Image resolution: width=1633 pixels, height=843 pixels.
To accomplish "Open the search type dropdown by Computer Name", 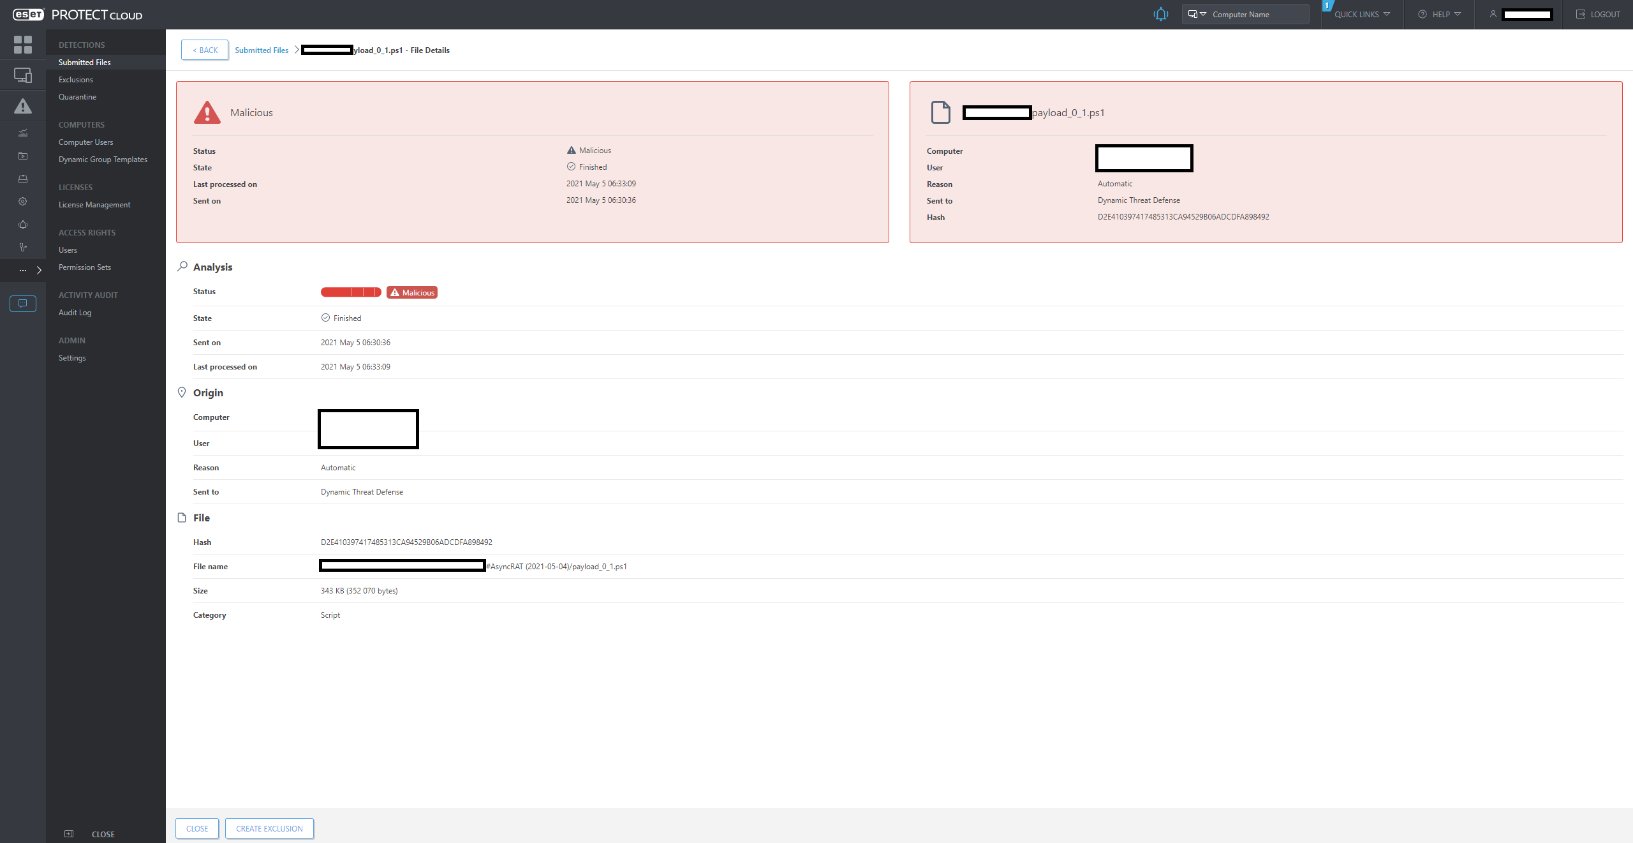I will 1197,14.
